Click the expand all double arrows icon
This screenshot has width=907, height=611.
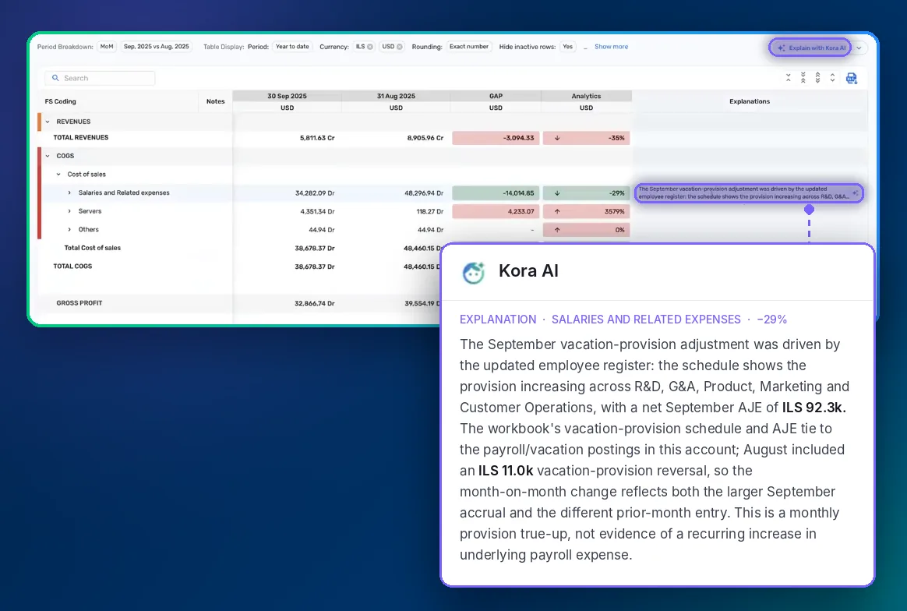pos(817,77)
